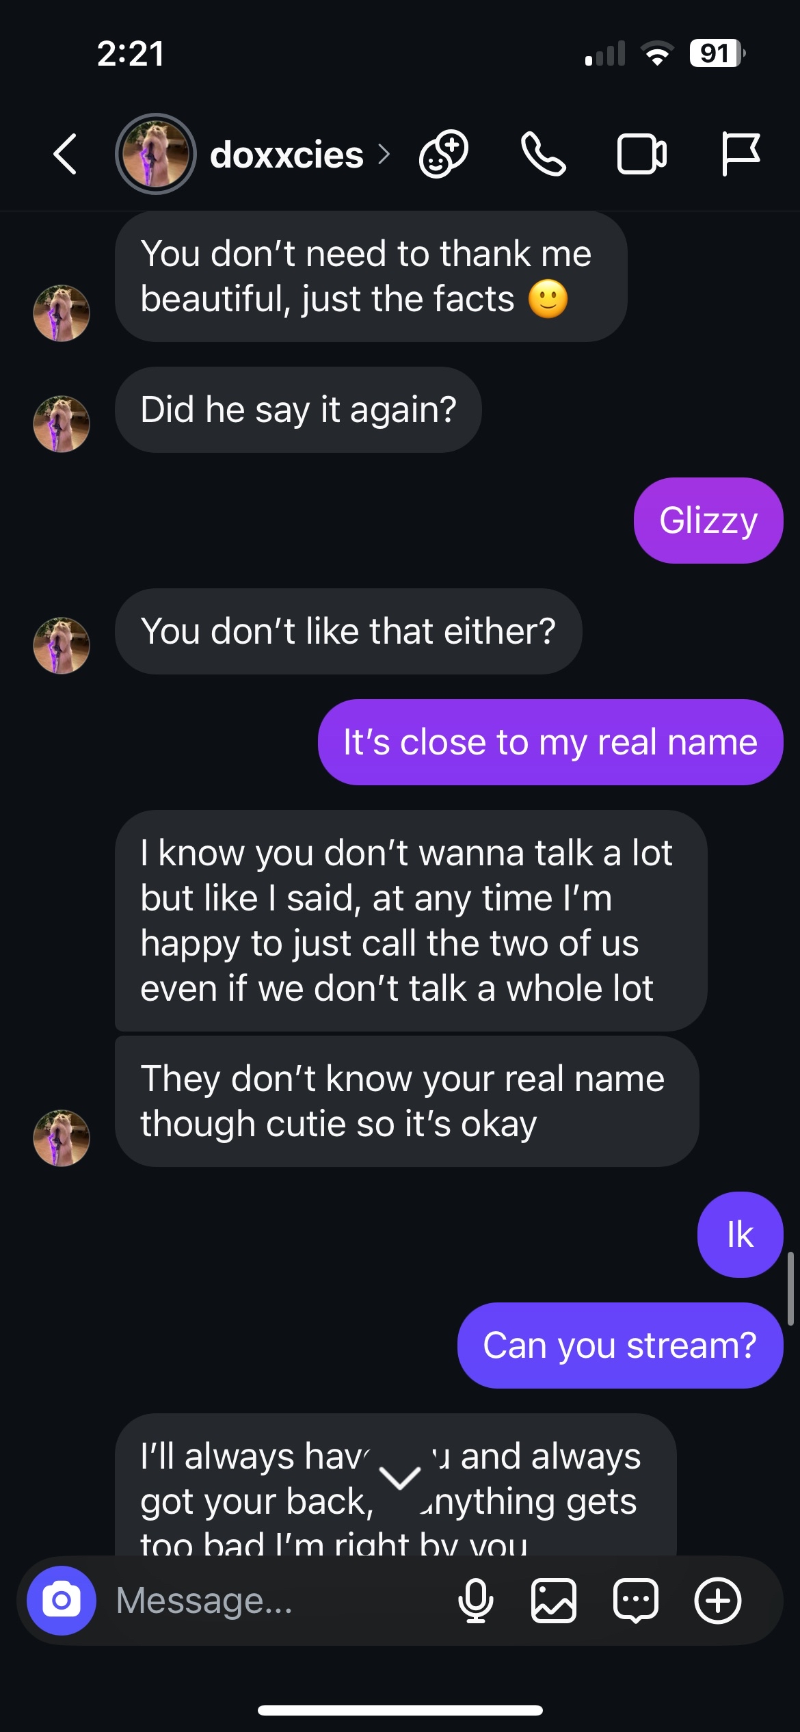Tap avatar beside "You don't like that either?"
The width and height of the screenshot is (800, 1732).
62,646
